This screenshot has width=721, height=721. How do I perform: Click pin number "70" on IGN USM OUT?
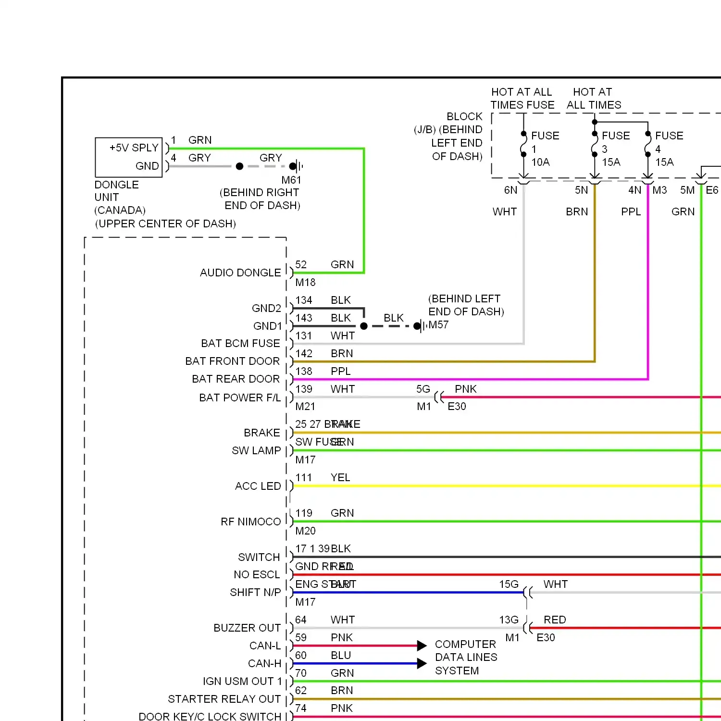301,673
